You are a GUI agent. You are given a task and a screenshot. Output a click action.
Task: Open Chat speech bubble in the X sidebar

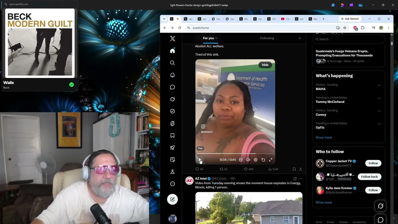coord(173,87)
